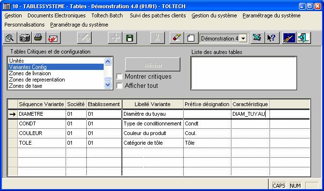Image resolution: width=324 pixels, height=191 pixels.
Task: Click the greyed scissors cut icon
Action: pos(158,38)
